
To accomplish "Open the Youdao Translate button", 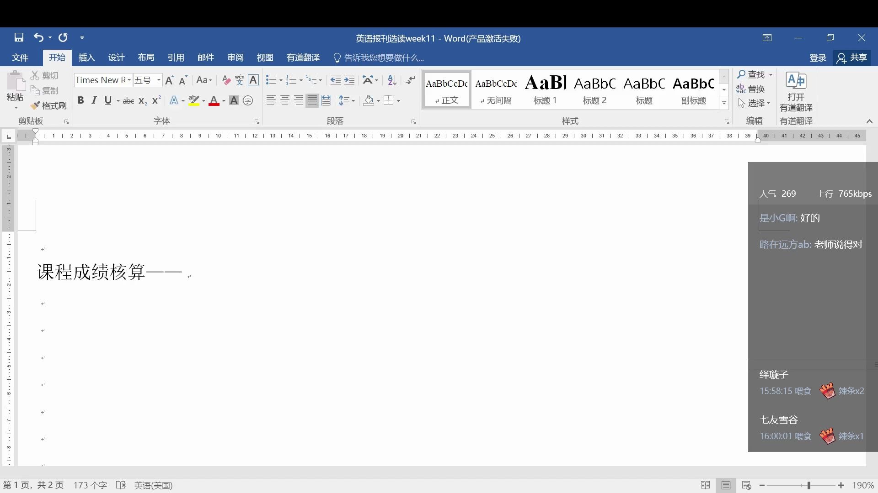I will tap(796, 92).
